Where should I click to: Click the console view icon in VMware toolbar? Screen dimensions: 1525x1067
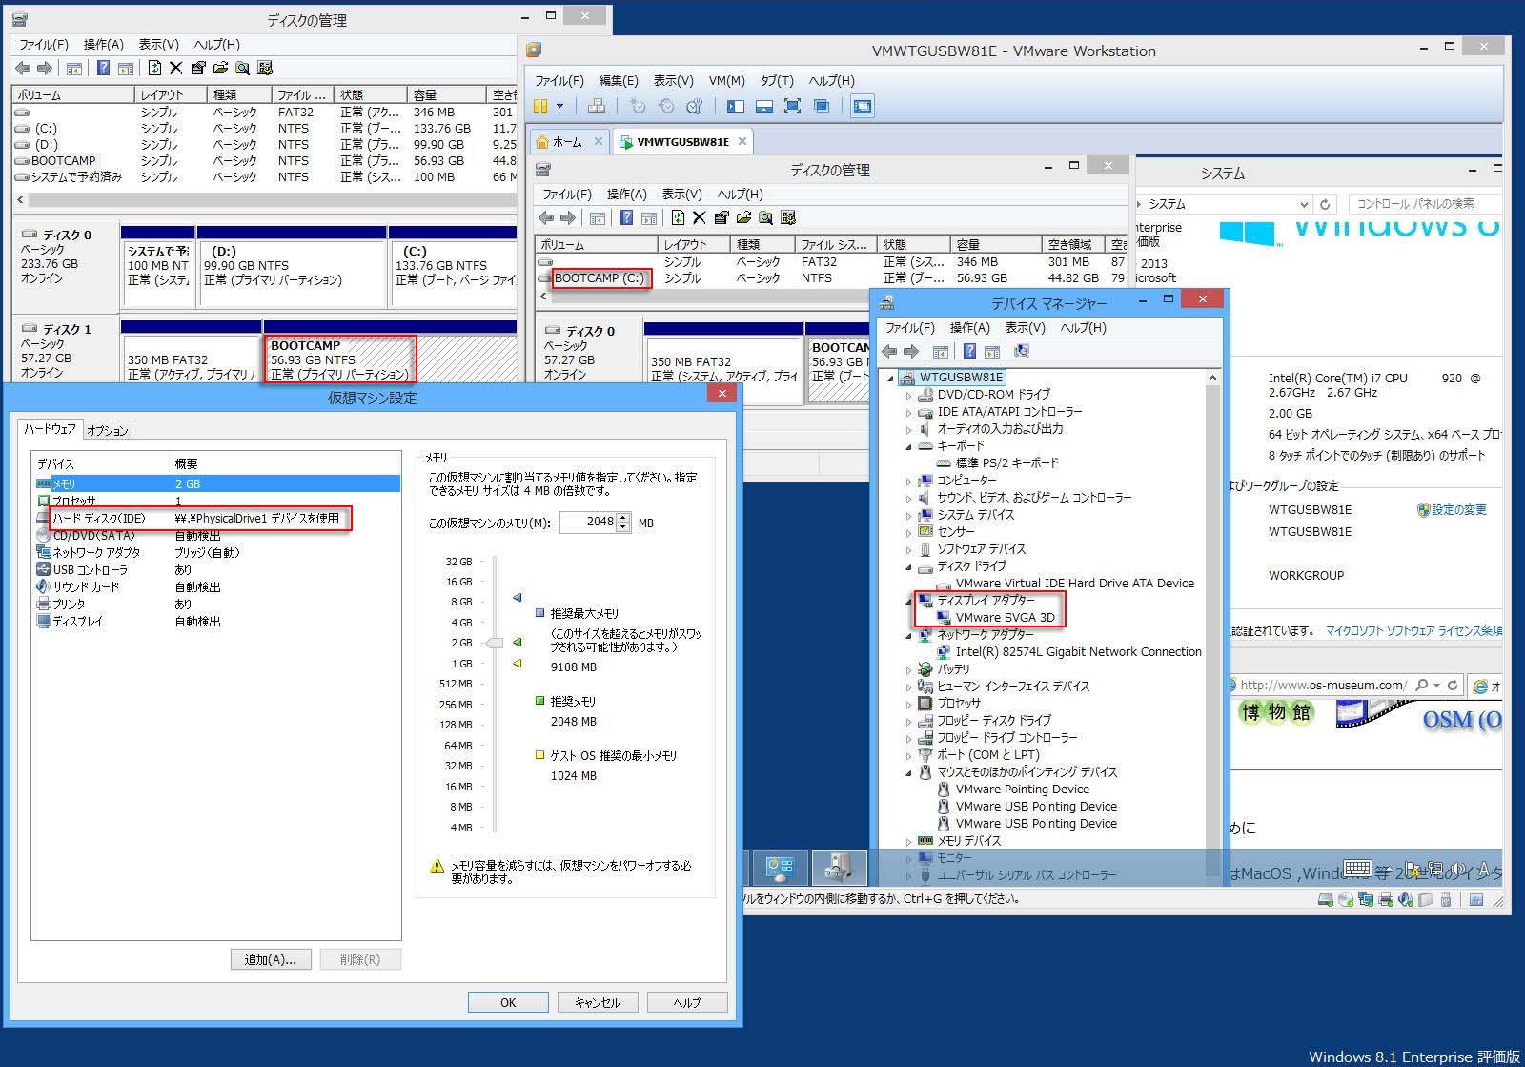click(x=863, y=106)
